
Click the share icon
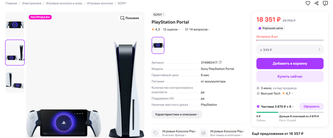pos(317,3)
